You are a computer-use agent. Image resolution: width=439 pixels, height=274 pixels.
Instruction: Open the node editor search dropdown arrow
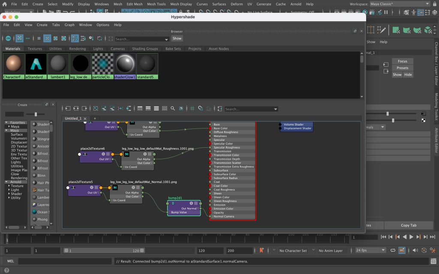[x=276, y=109]
